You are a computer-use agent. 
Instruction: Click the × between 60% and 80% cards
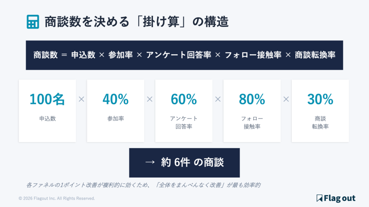click(x=218, y=99)
